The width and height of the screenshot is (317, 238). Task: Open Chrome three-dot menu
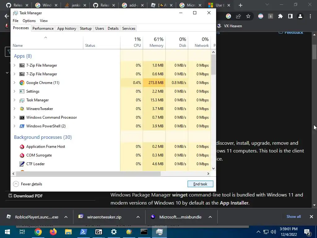310,16
